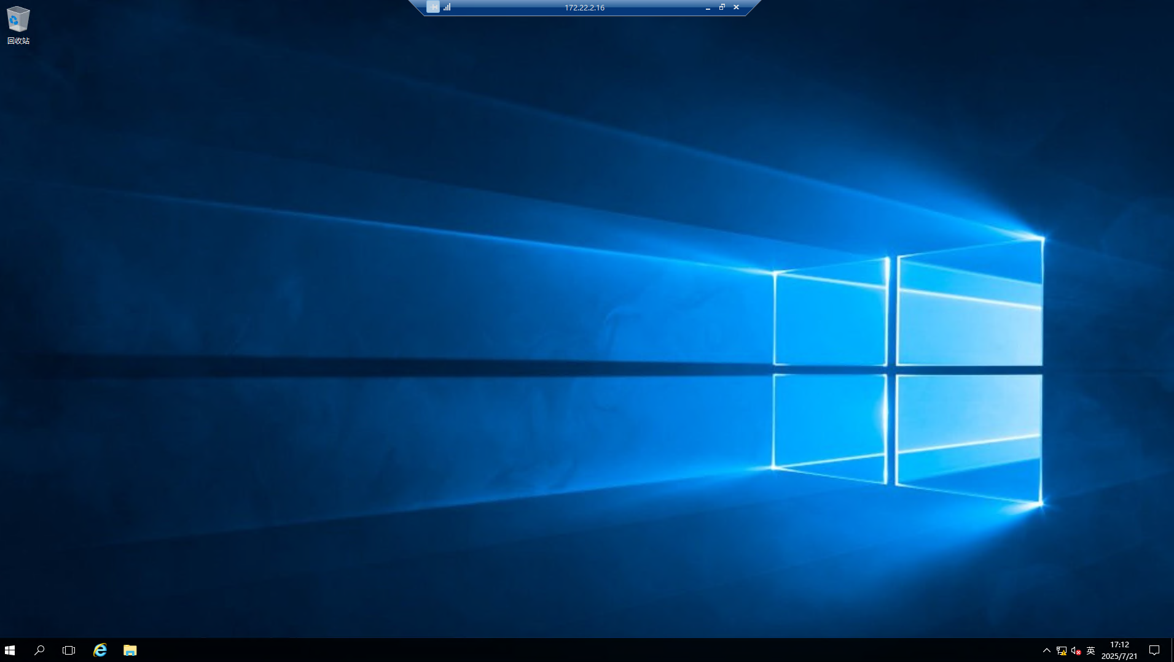Click the muted volume tray icon

1076,651
